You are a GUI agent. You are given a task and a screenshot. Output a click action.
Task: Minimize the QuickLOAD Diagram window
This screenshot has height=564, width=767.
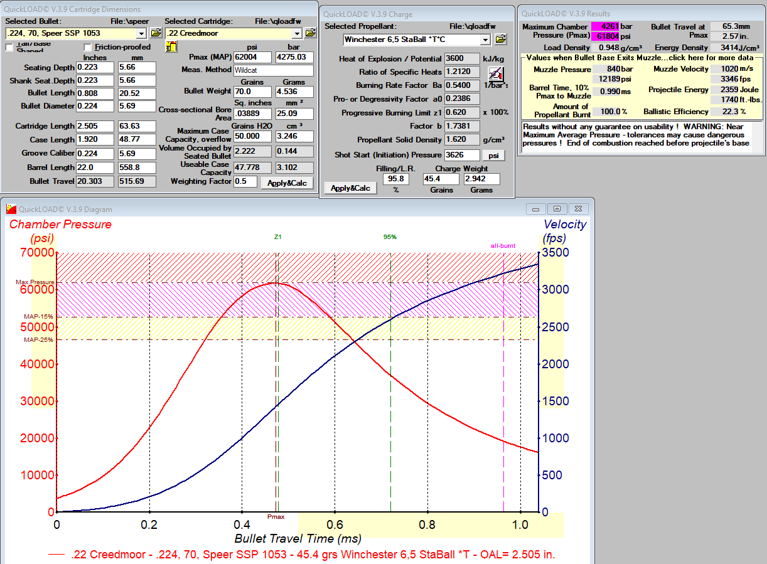pyautogui.click(x=535, y=209)
